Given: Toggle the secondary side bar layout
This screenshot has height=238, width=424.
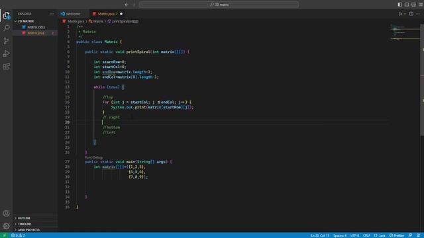Looking at the screenshot, I should [x=413, y=5].
